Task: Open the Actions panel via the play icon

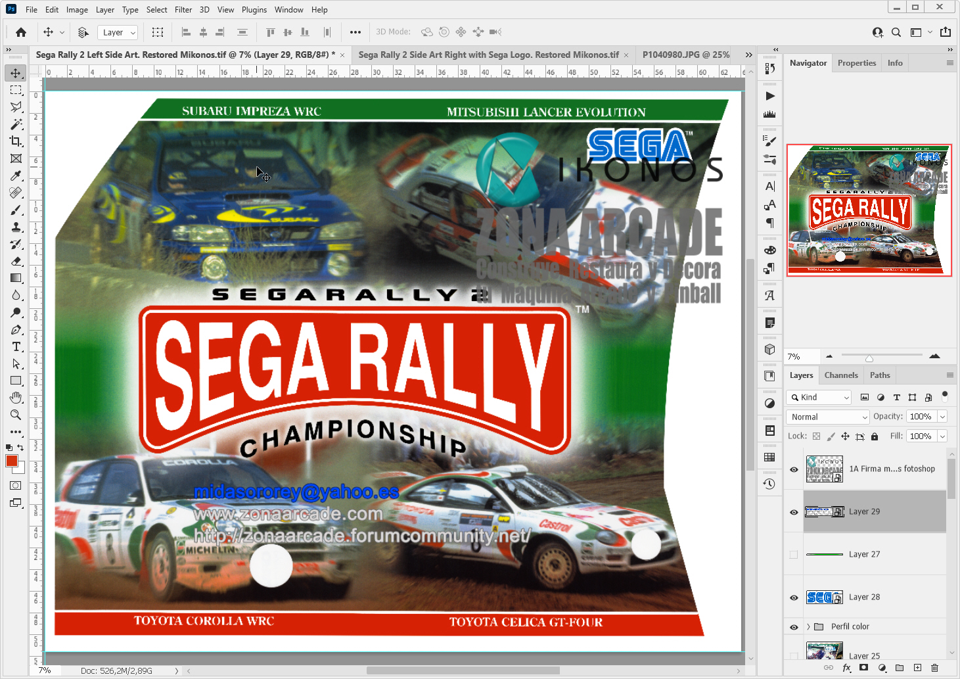Action: pos(769,96)
